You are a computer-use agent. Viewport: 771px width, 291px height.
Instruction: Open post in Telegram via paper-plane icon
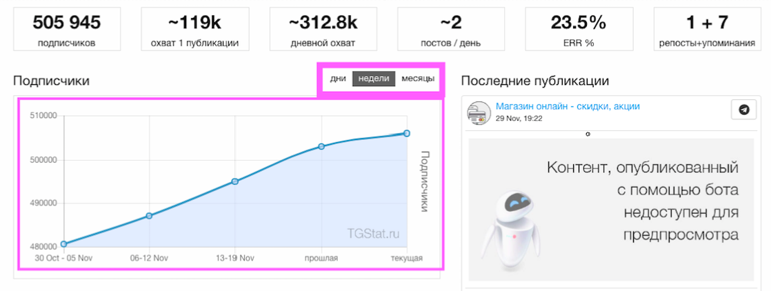[x=743, y=110]
